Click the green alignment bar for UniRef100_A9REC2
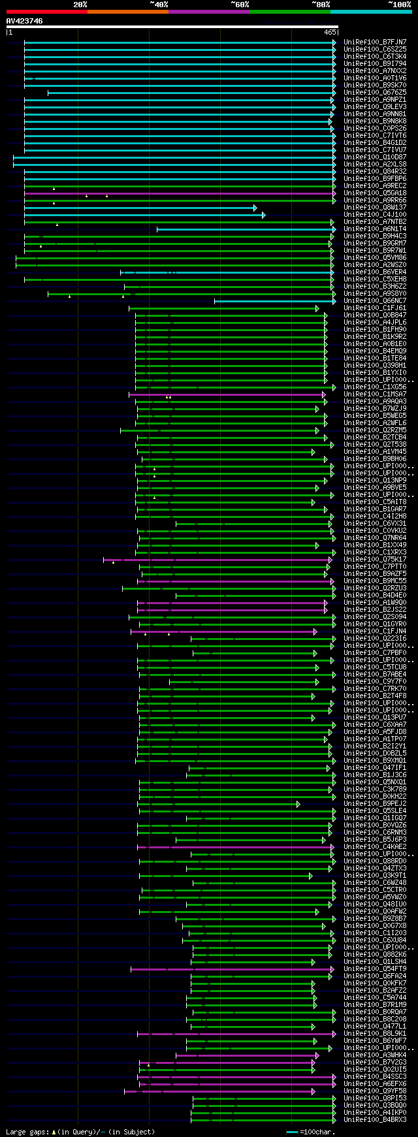This screenshot has width=418, height=1137. point(179,185)
